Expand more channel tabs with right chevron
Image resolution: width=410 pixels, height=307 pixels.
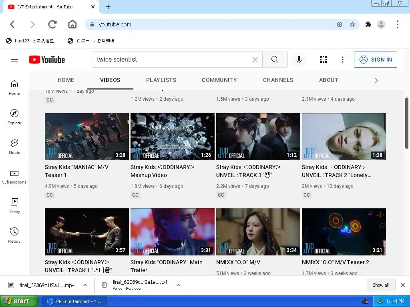(376, 80)
